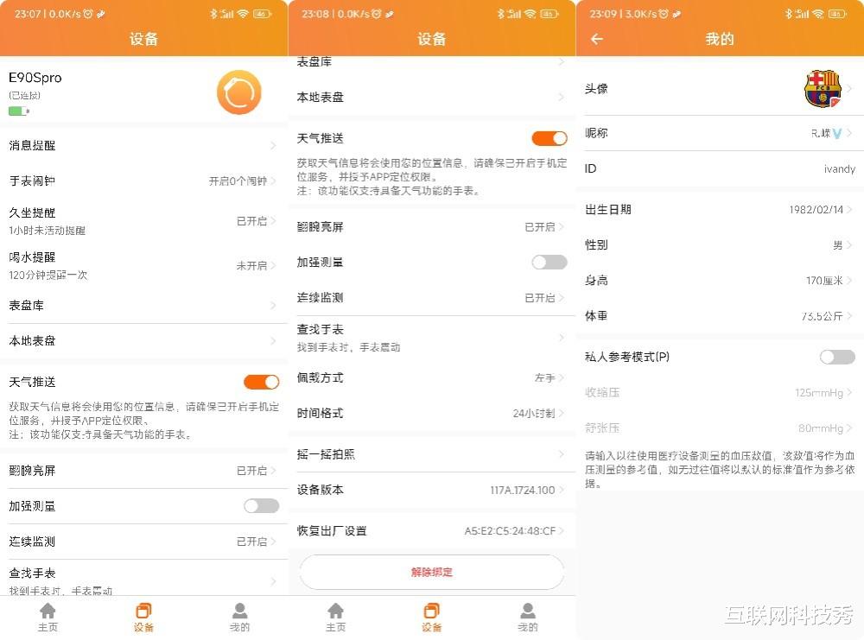Toggle 加强测量 switch on middle screen

pos(550,263)
